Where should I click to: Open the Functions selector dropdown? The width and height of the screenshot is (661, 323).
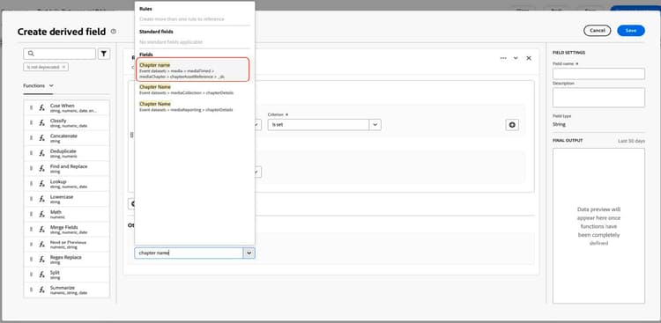pos(39,85)
